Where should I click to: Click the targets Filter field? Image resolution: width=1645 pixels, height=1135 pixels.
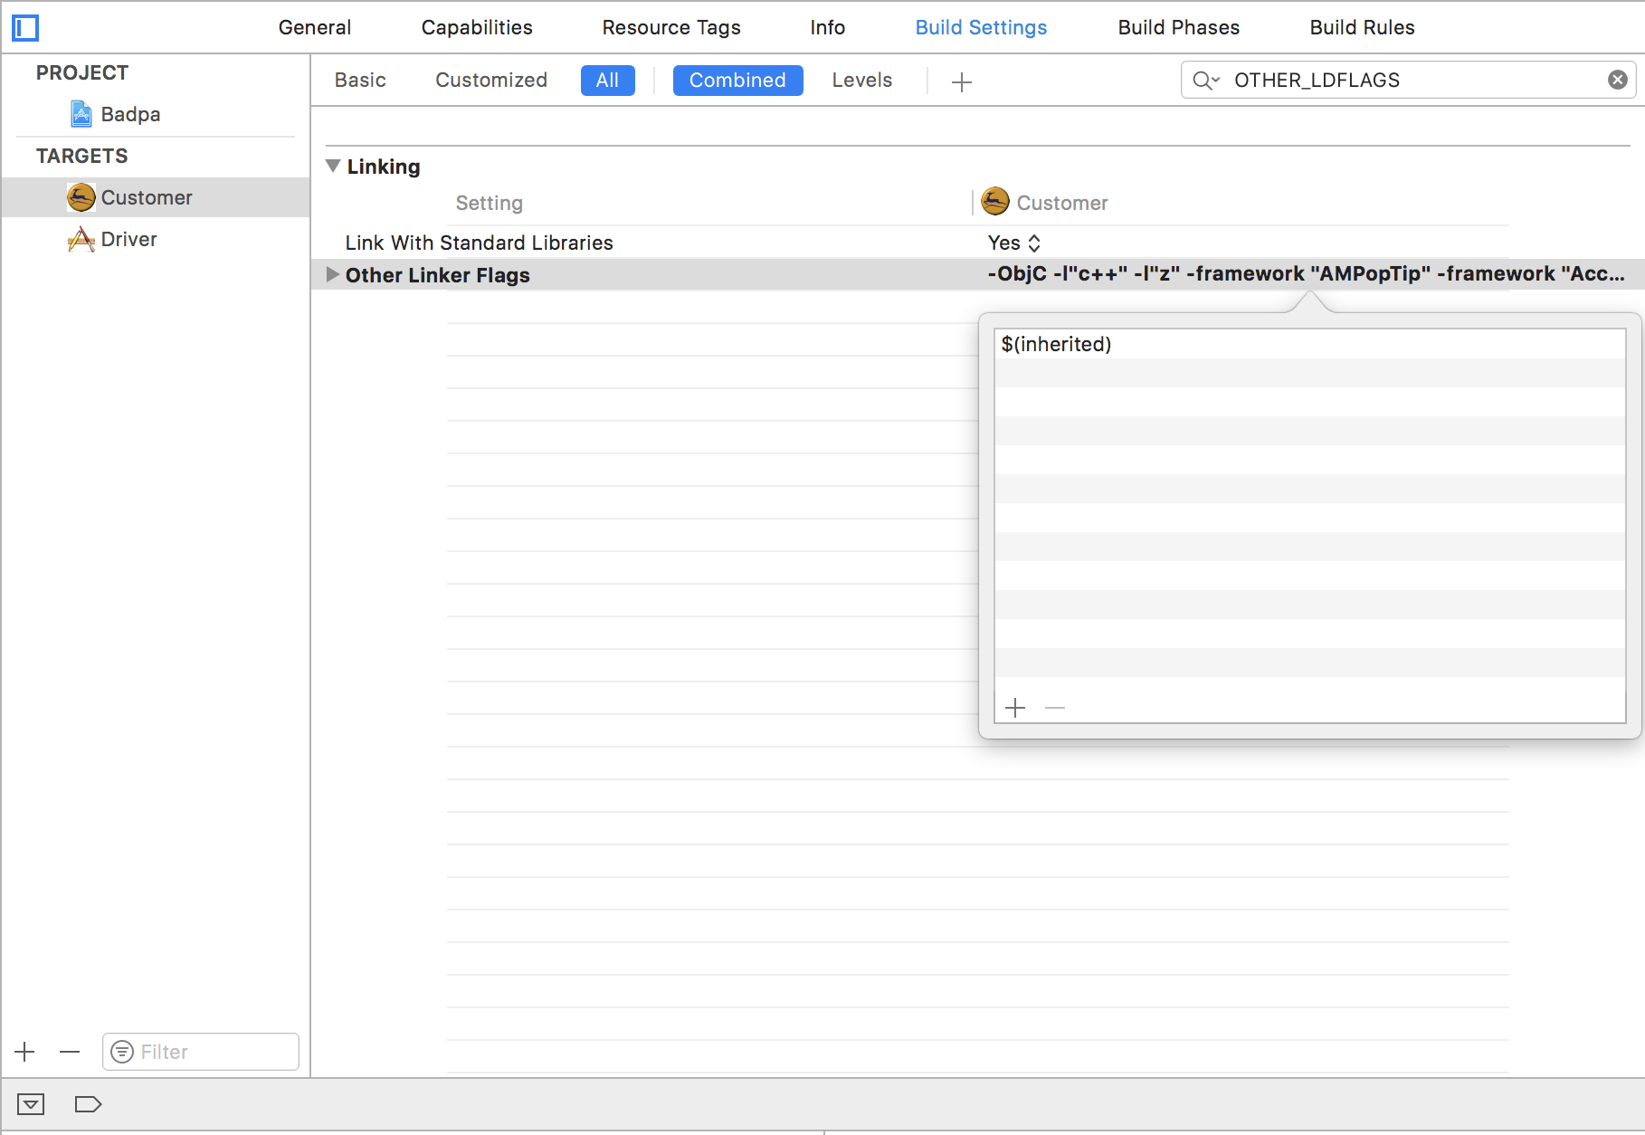click(201, 1052)
